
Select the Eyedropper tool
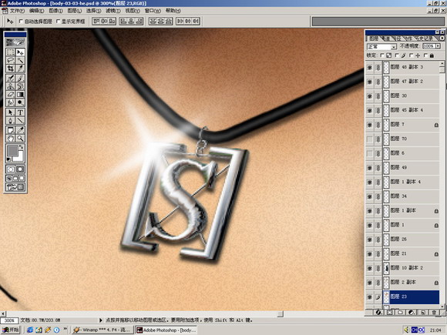[20, 130]
